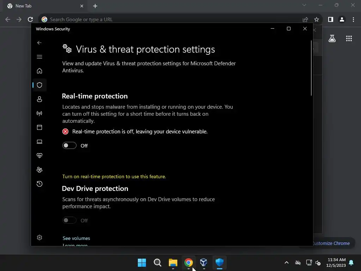
Task: Click the Customize Chrome button
Action: click(331, 243)
